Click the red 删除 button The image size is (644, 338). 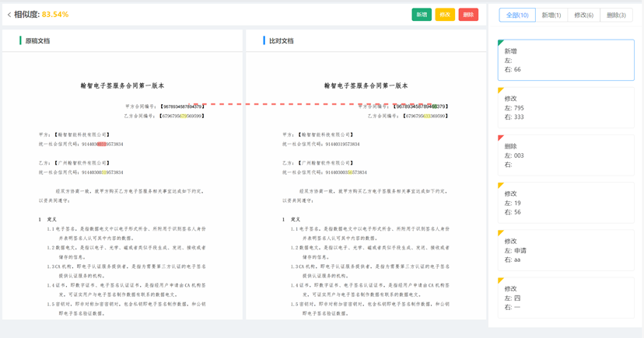pos(468,15)
